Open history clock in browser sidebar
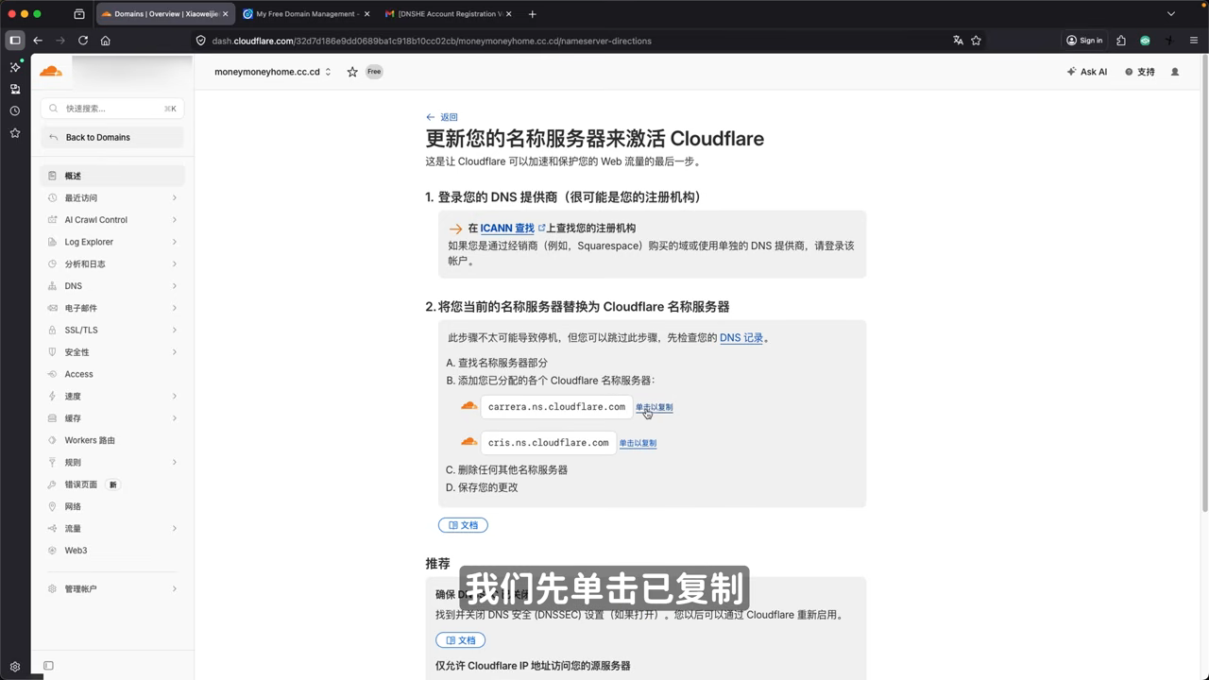1209x680 pixels. (x=15, y=110)
